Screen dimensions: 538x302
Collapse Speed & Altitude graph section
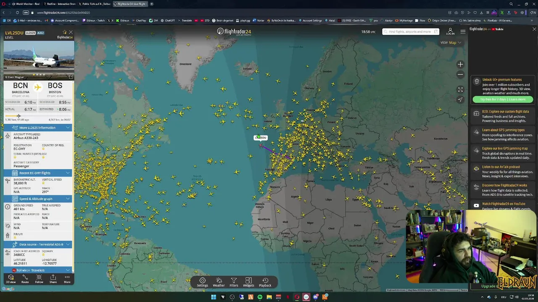[x=38, y=199]
